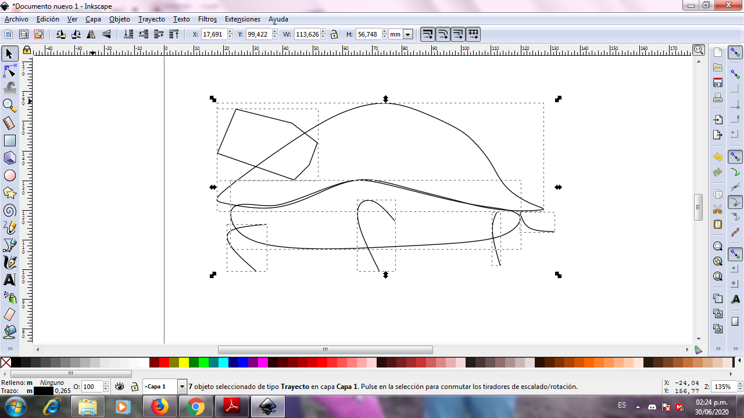Open the mm units dropdown
The image size is (744, 418).
pos(407,34)
